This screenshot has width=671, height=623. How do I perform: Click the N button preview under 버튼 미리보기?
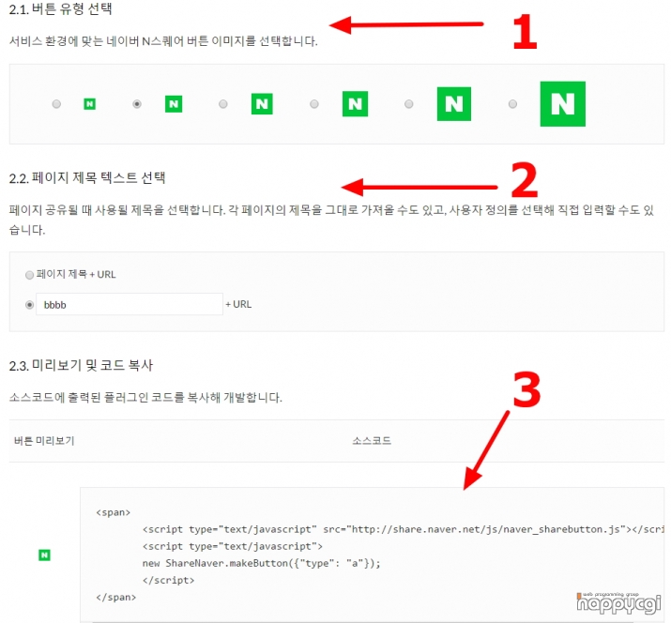tap(44, 555)
